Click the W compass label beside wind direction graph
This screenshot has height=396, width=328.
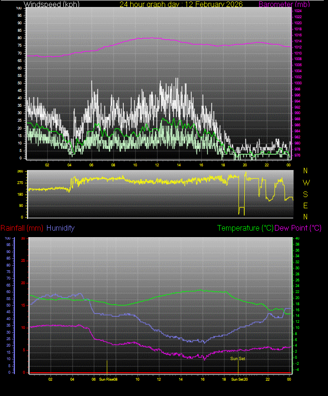[x=306, y=183]
